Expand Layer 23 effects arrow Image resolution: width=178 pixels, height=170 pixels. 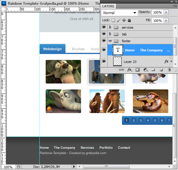(x=172, y=61)
